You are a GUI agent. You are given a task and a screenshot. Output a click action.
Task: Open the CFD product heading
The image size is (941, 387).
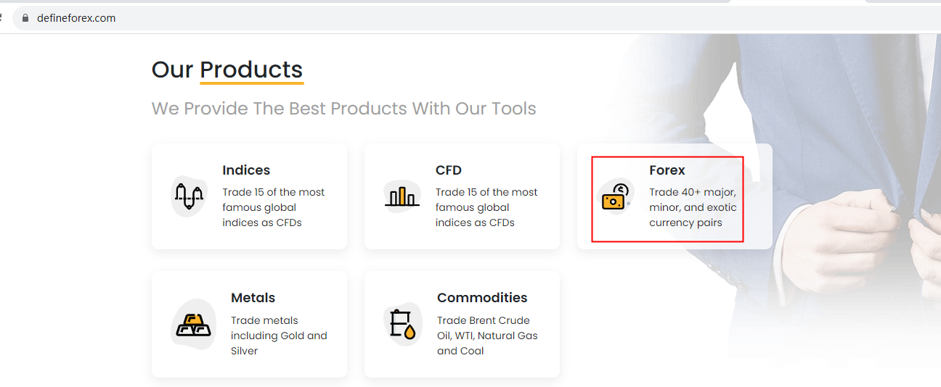(449, 170)
